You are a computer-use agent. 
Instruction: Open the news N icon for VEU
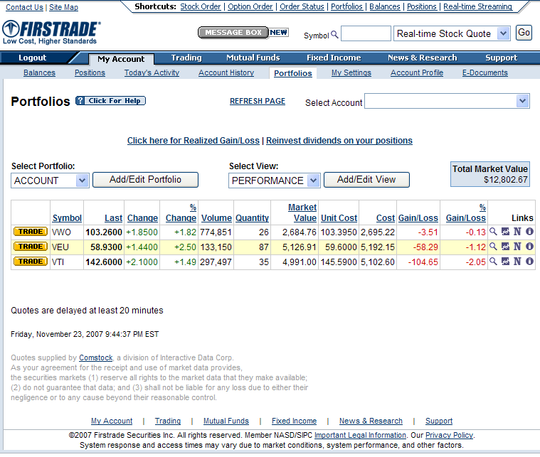pos(517,247)
